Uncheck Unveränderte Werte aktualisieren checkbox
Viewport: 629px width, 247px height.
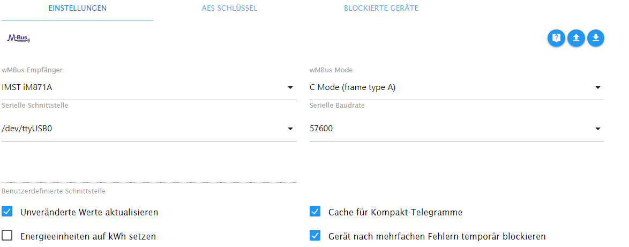coord(7,211)
